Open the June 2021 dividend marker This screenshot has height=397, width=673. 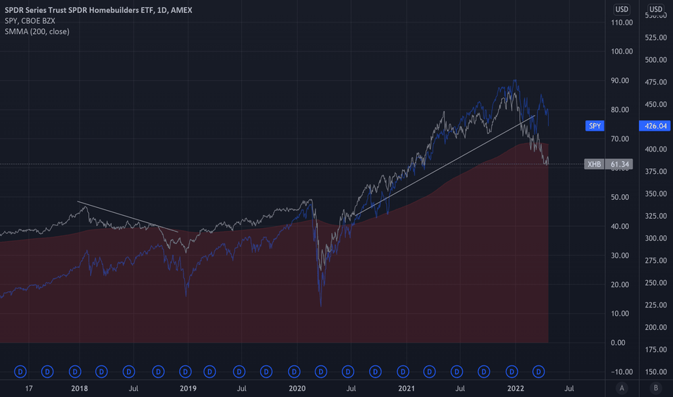click(456, 371)
